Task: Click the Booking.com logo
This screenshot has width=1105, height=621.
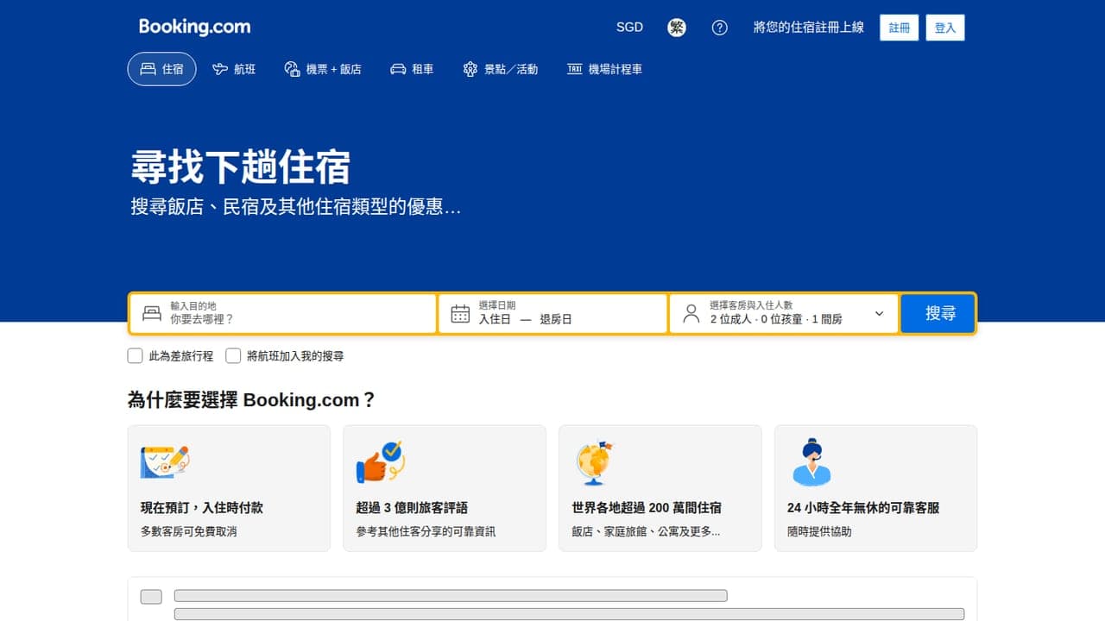Action: 194,27
